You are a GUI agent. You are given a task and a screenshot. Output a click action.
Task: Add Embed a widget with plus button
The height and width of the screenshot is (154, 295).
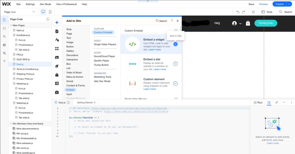point(175,44)
